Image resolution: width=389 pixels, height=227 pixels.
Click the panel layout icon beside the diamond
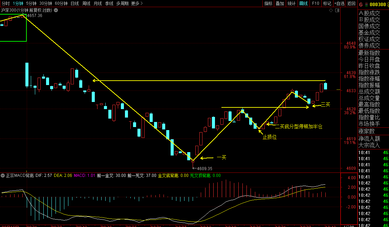point(337,11)
